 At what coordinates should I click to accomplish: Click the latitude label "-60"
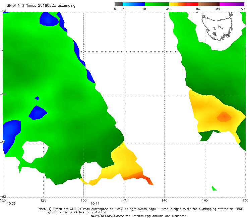pyautogui.click(x=3, y=197)
